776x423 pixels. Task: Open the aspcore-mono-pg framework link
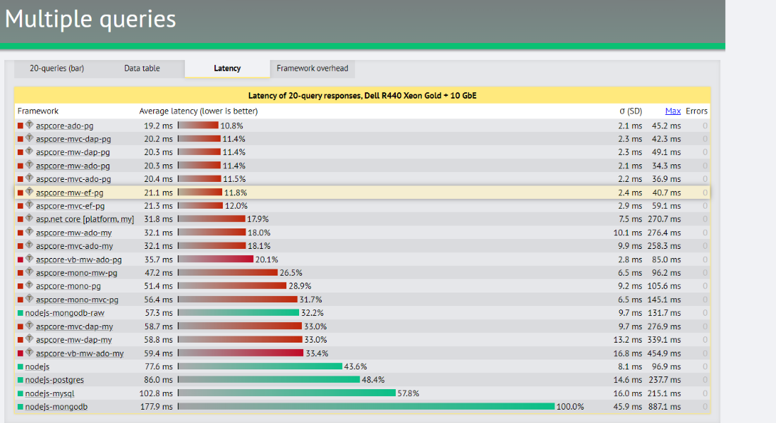(x=68, y=286)
